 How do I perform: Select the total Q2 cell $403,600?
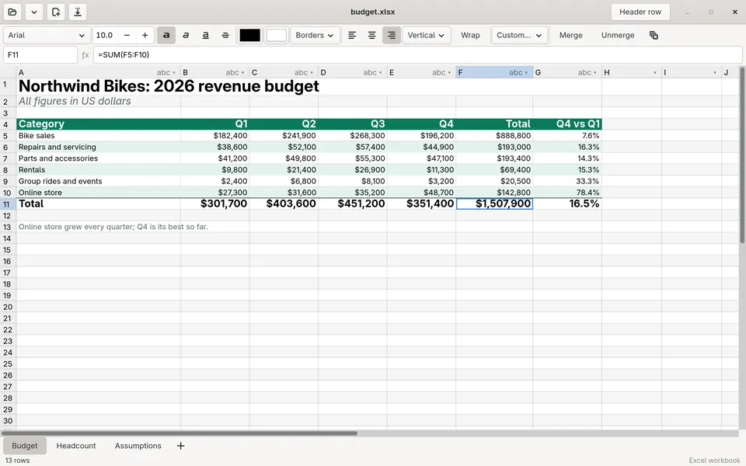tap(284, 204)
